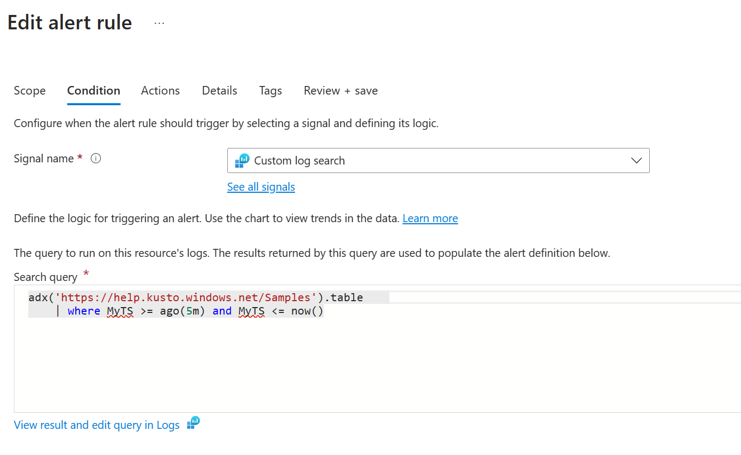Open the Actions tab
The width and height of the screenshot is (741, 455).
coord(160,90)
